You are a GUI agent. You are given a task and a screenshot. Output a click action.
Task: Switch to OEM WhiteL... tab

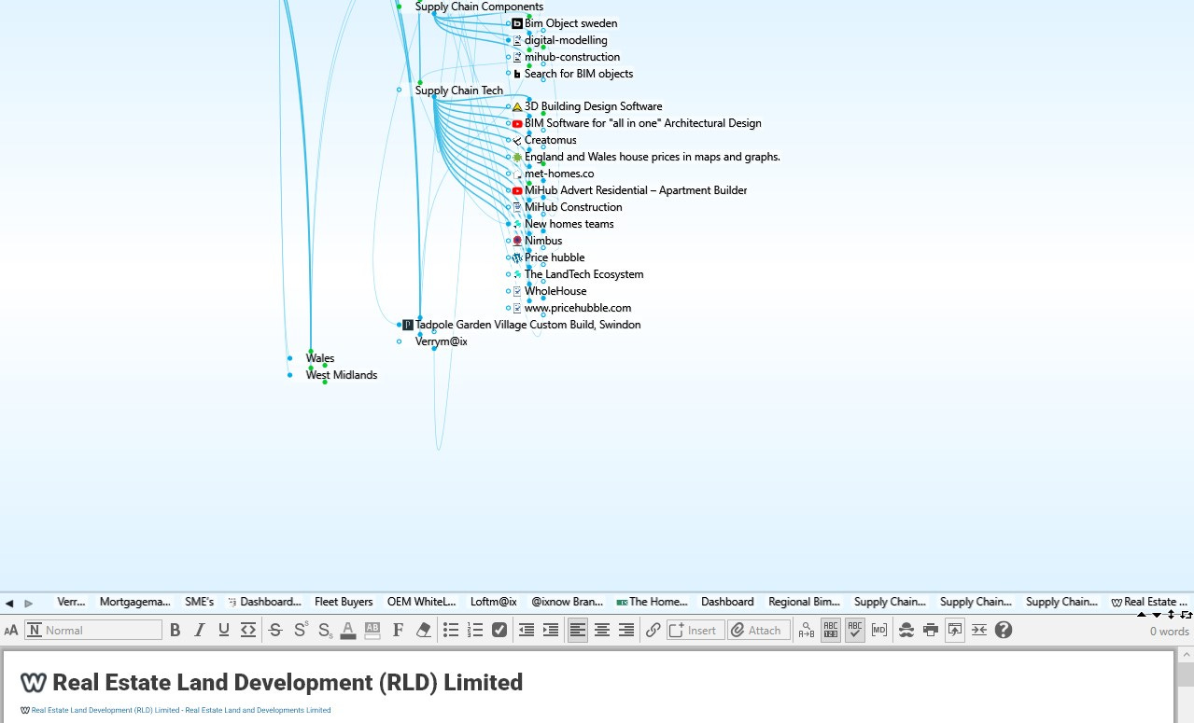pyautogui.click(x=422, y=602)
